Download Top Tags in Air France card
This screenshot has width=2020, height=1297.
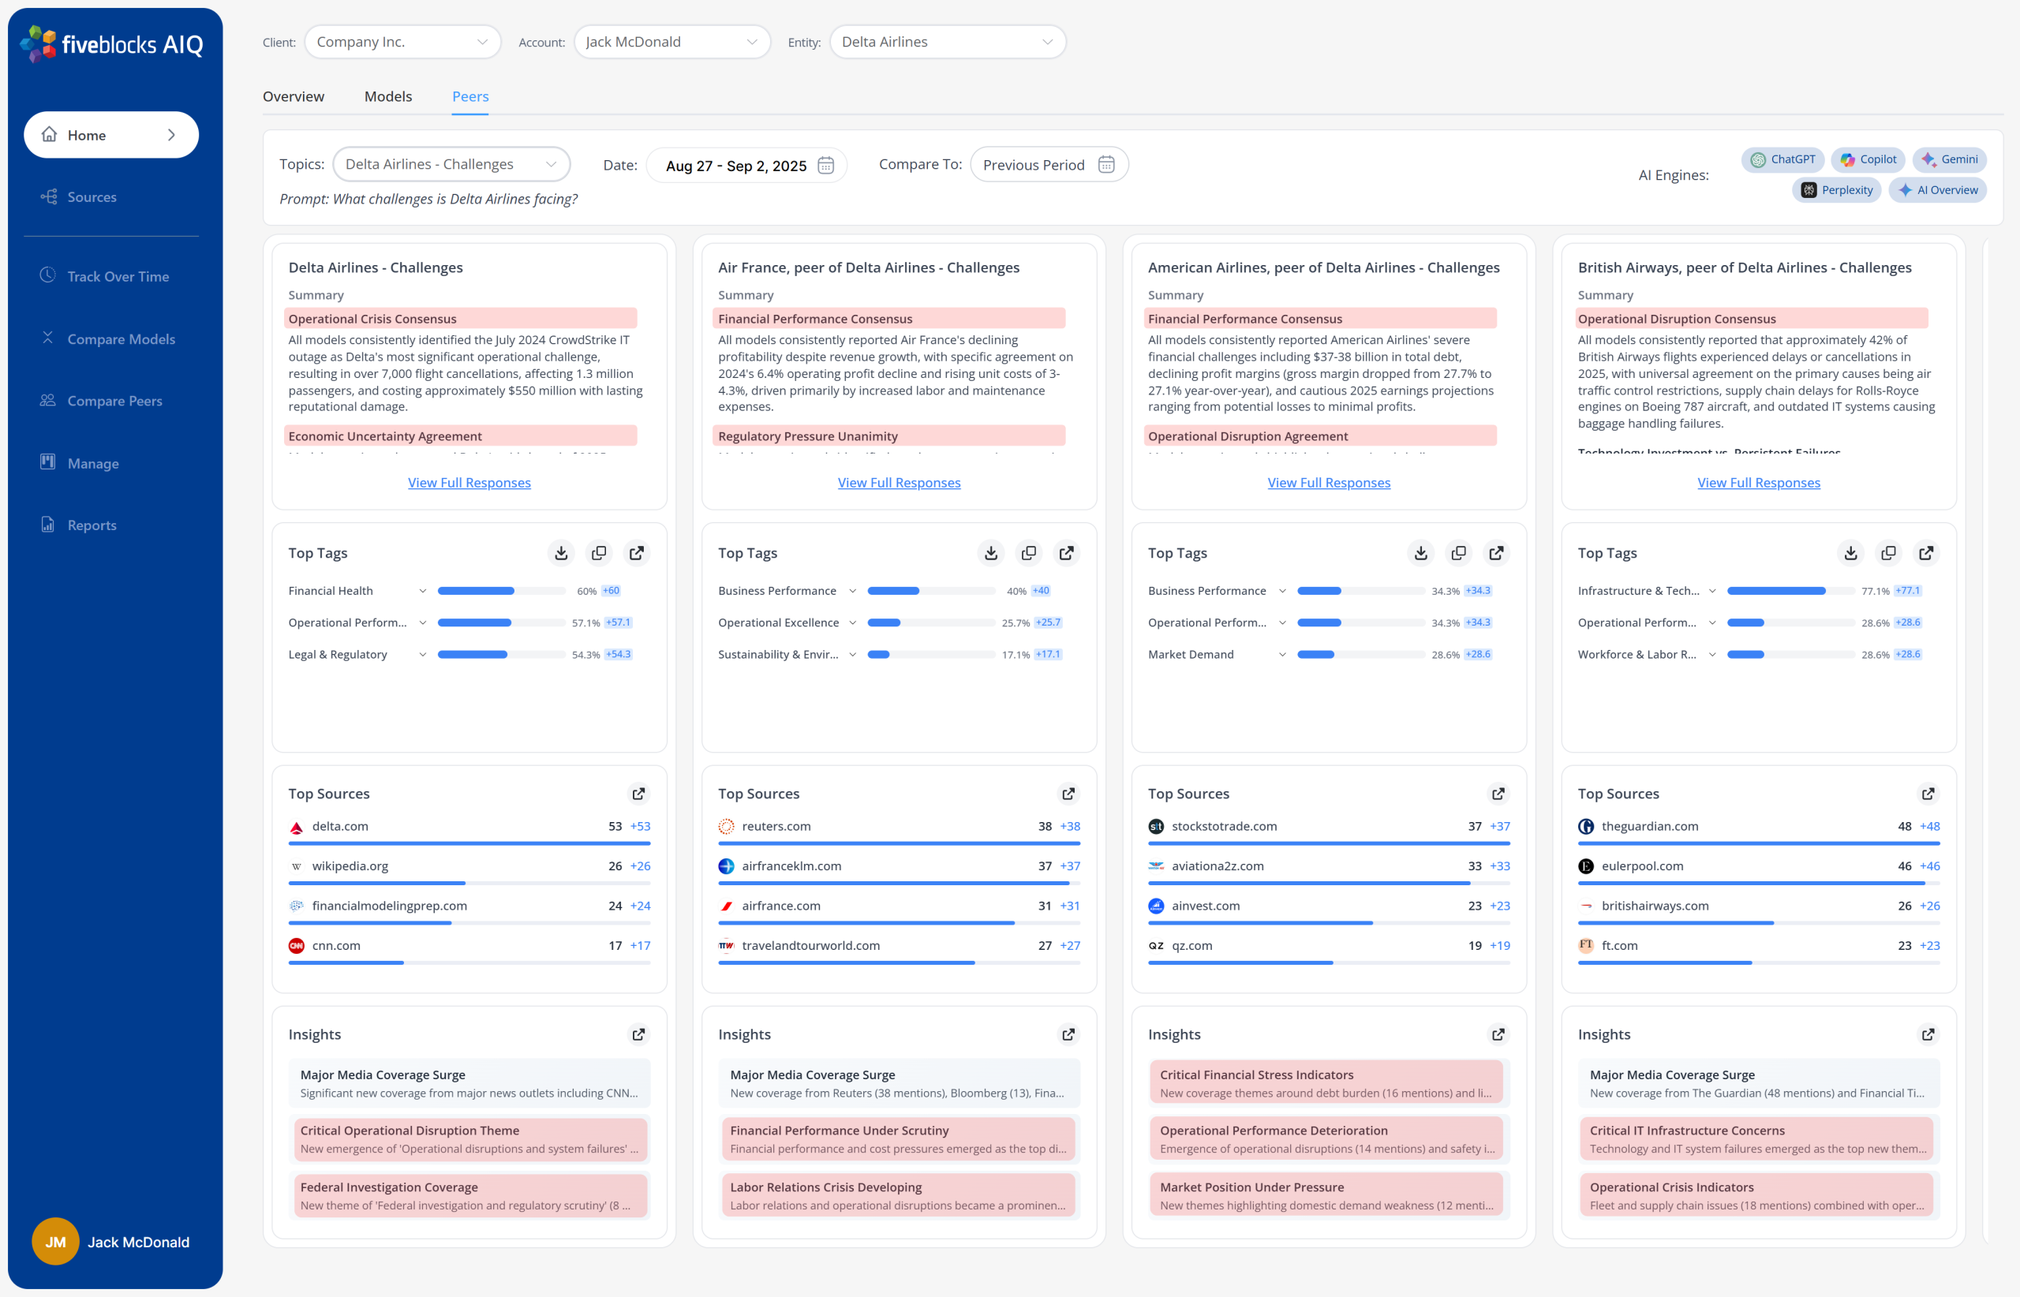pyautogui.click(x=990, y=553)
